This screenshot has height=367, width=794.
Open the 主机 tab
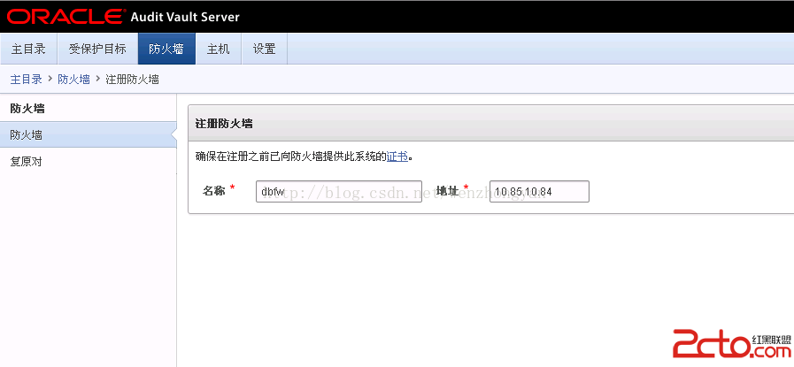(x=219, y=50)
